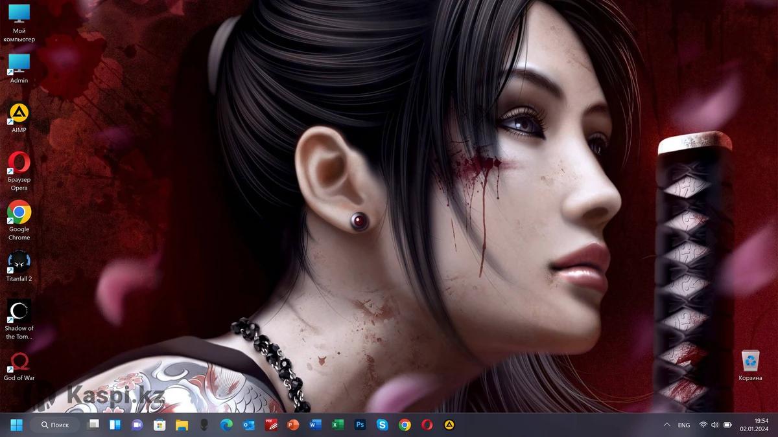Open Outlook from the taskbar
The width and height of the screenshot is (778, 437).
[248, 425]
